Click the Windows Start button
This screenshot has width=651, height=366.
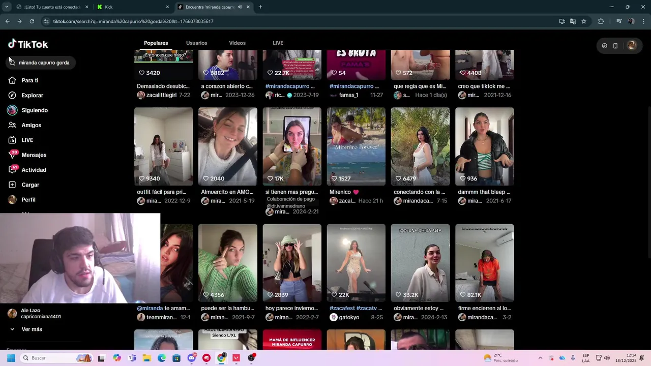pos(11,358)
